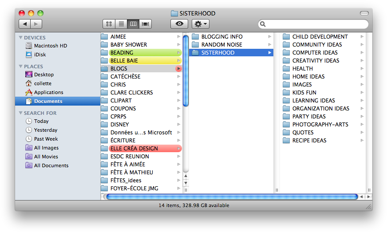Open Applications in the sidebar

48,92
